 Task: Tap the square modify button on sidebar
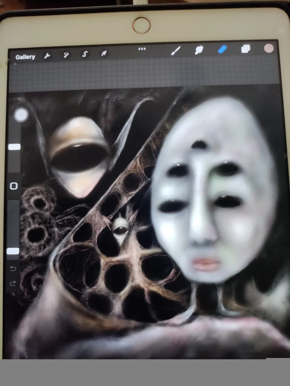coord(14,186)
